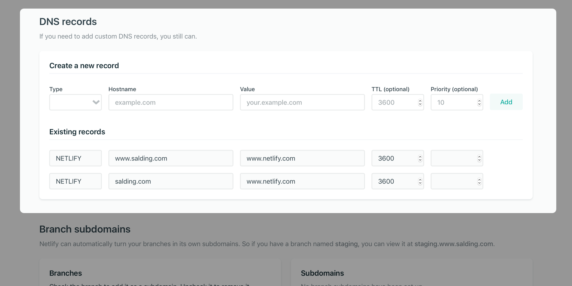The image size is (572, 286).
Task: Click the Value input field
Action: click(302, 102)
